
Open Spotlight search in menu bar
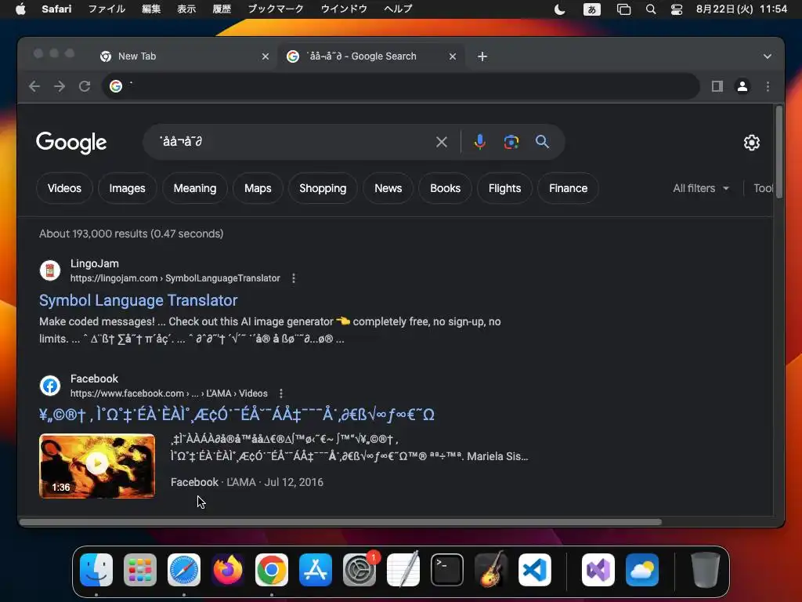pyautogui.click(x=651, y=9)
